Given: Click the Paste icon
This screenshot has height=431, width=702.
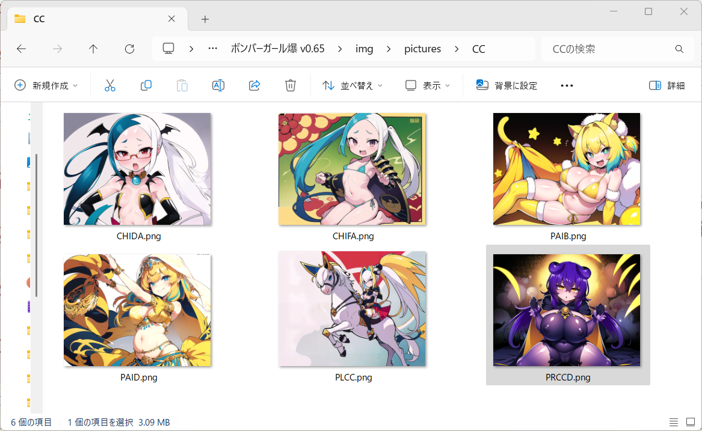Looking at the screenshot, I should point(182,85).
